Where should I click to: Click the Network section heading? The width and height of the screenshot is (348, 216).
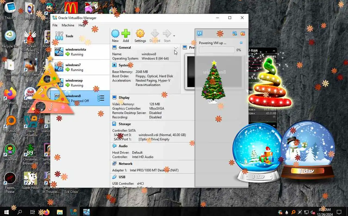coord(126,163)
